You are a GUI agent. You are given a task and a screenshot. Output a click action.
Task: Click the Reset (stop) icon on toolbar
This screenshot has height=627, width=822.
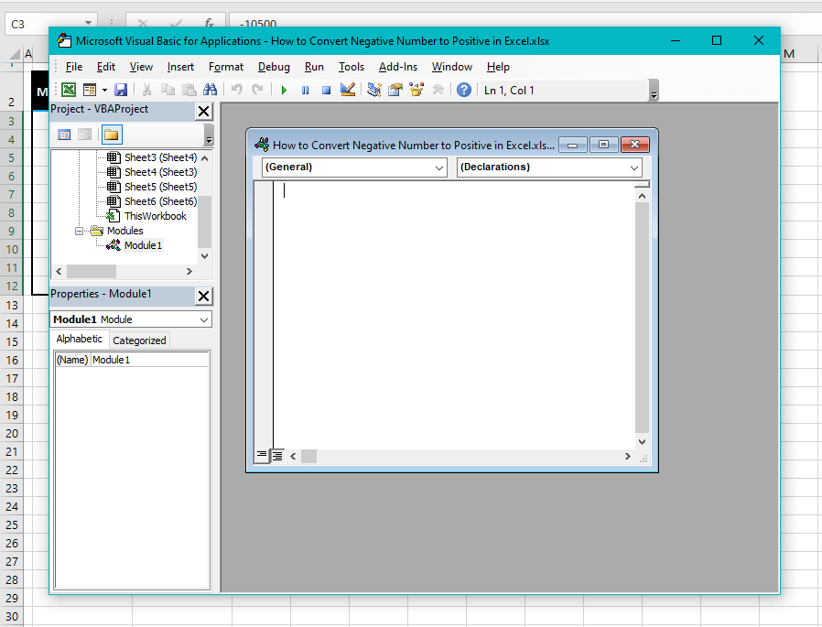(x=326, y=90)
